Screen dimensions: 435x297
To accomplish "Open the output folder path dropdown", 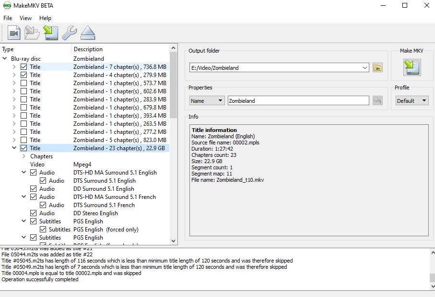I will click(x=365, y=68).
